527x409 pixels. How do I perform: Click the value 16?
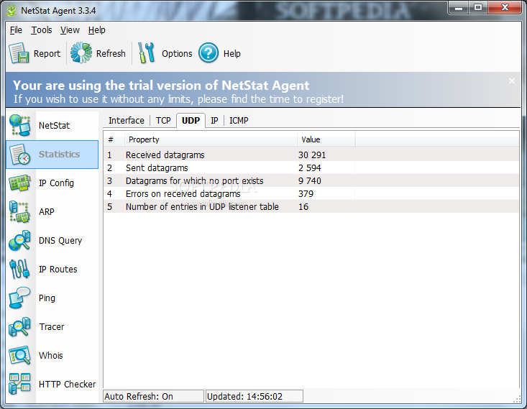point(303,207)
